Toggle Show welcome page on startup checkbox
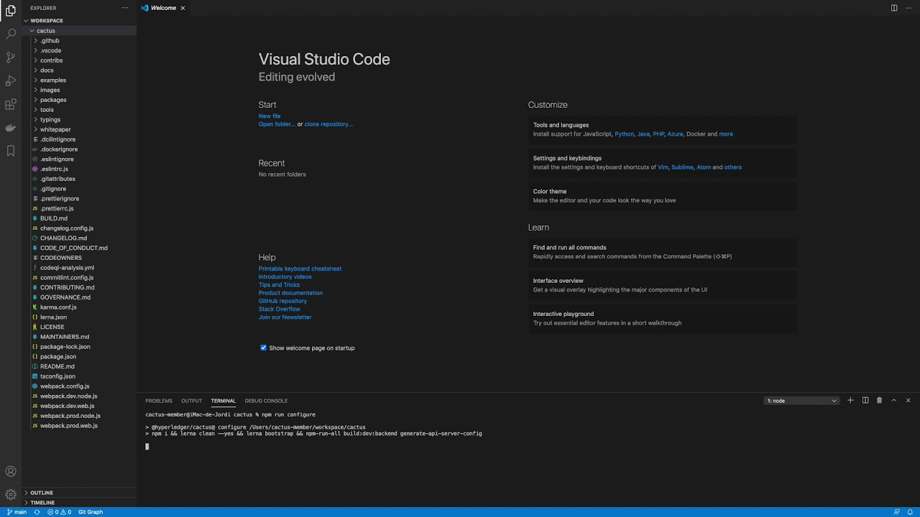The height and width of the screenshot is (517, 920). (x=263, y=348)
